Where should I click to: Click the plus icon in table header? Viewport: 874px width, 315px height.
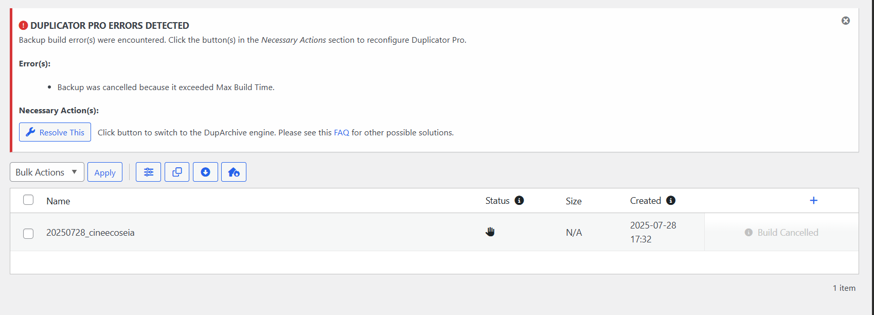[x=814, y=200]
